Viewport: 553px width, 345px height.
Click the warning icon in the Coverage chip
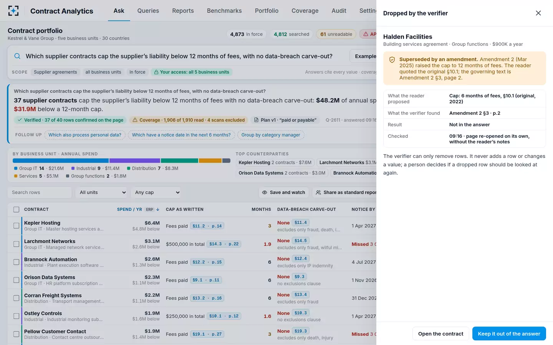click(x=135, y=120)
